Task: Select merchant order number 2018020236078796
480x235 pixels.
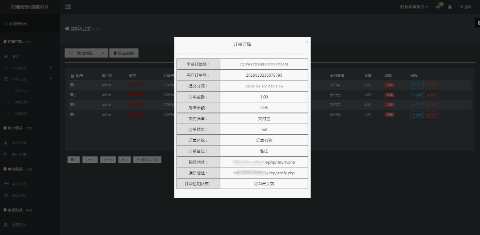Action: click(264, 75)
